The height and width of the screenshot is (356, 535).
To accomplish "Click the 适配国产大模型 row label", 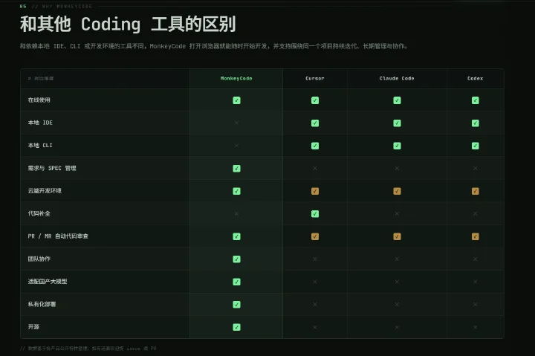I will 48,281.
